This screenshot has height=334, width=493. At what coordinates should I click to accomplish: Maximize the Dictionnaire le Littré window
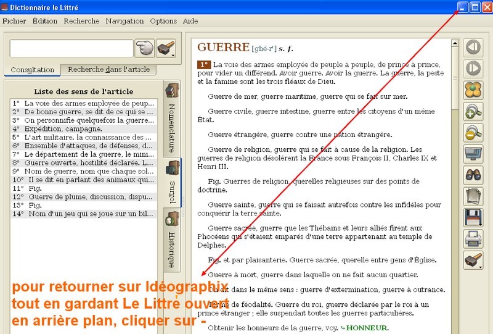(475, 7)
